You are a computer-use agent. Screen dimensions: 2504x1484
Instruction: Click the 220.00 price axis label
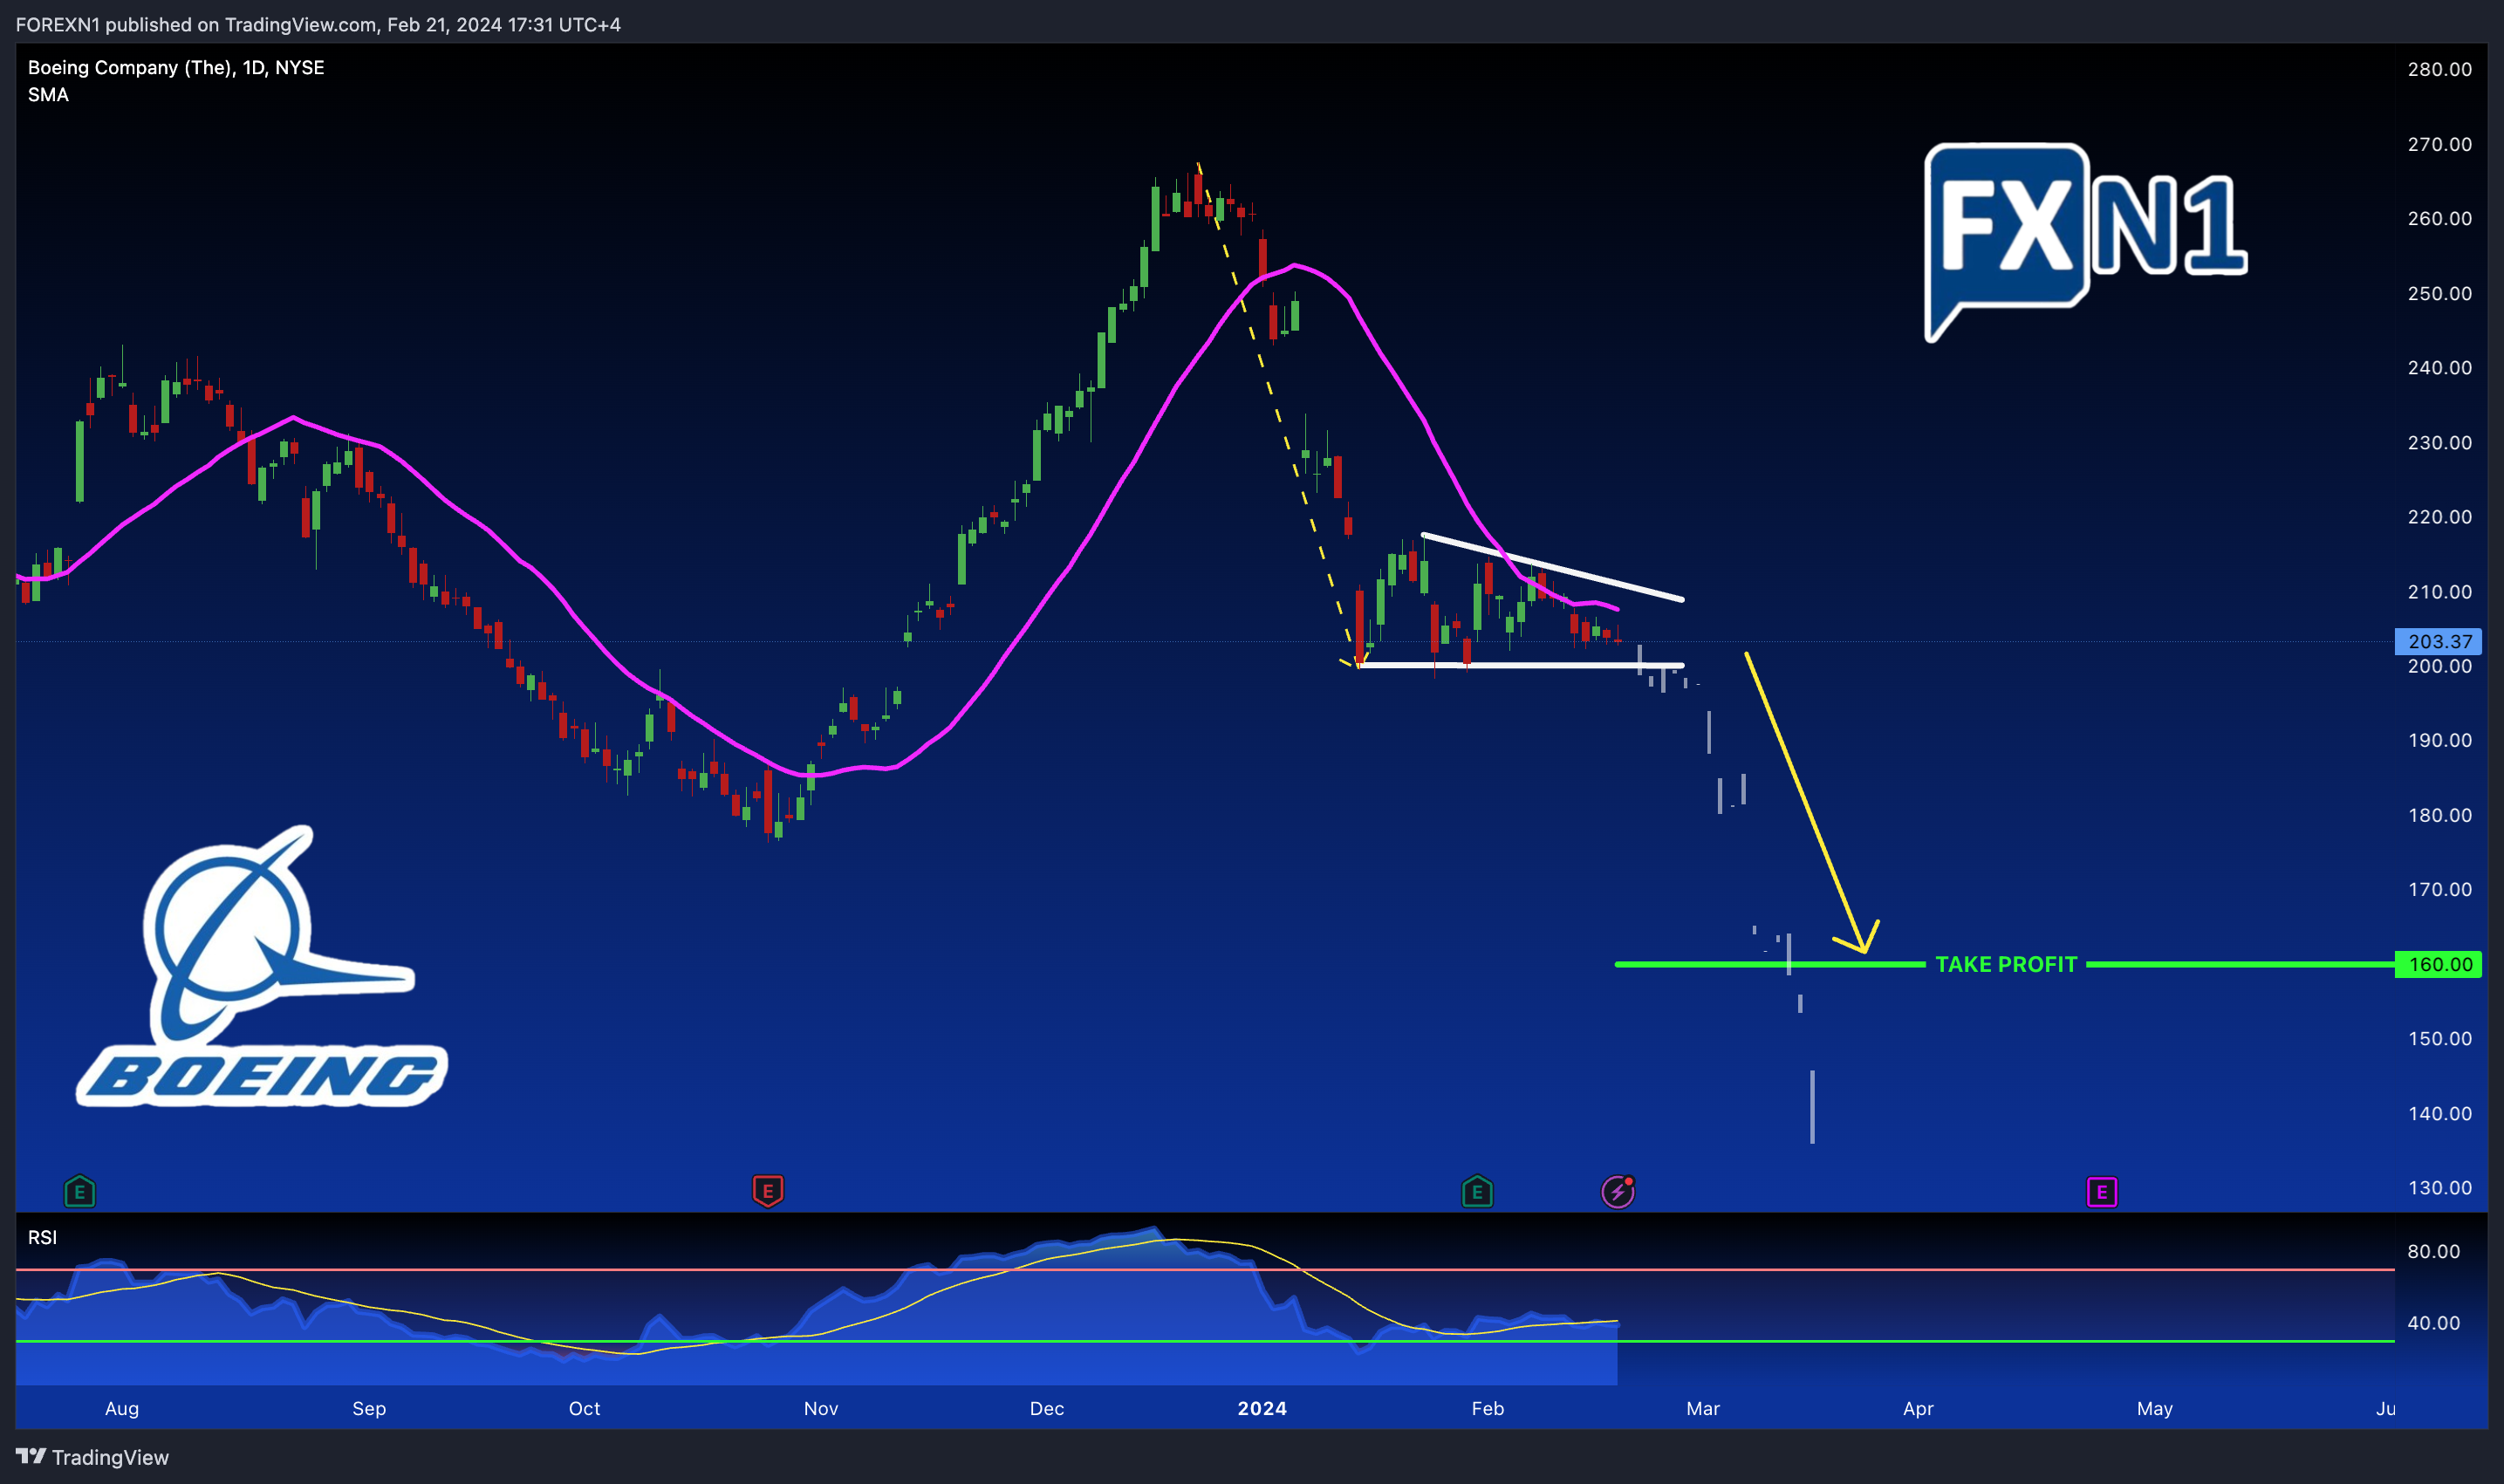(x=2440, y=516)
